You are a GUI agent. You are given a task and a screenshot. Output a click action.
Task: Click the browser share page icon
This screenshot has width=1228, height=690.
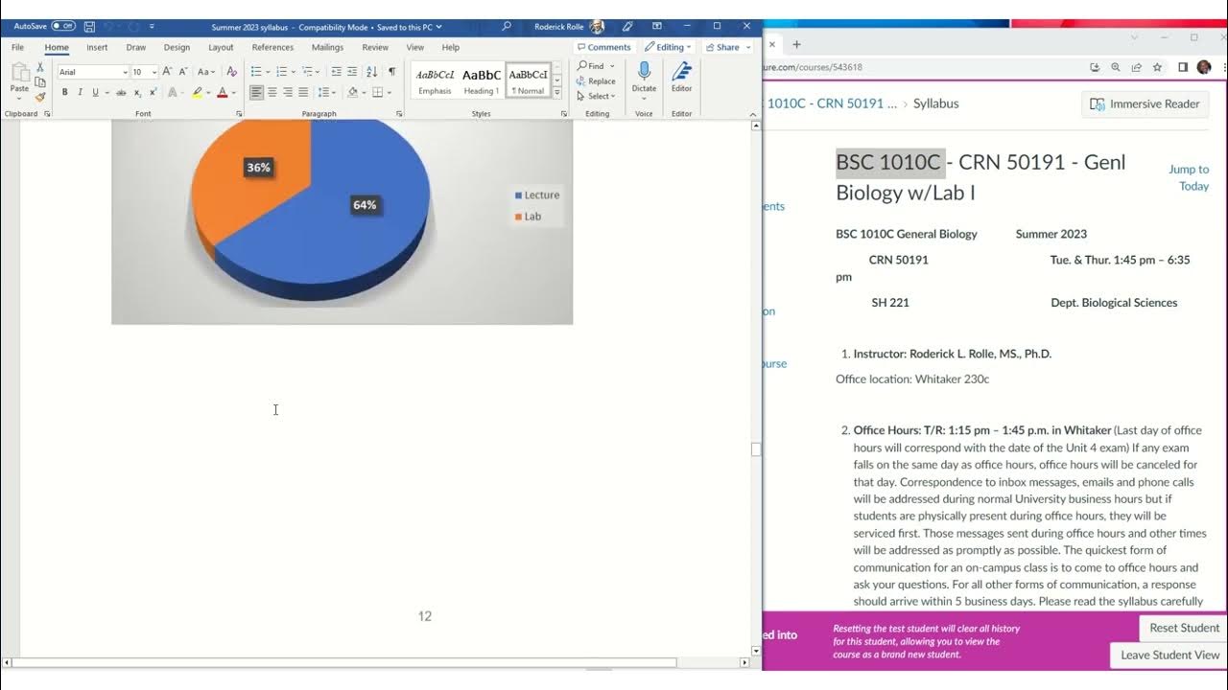pyautogui.click(x=1137, y=67)
